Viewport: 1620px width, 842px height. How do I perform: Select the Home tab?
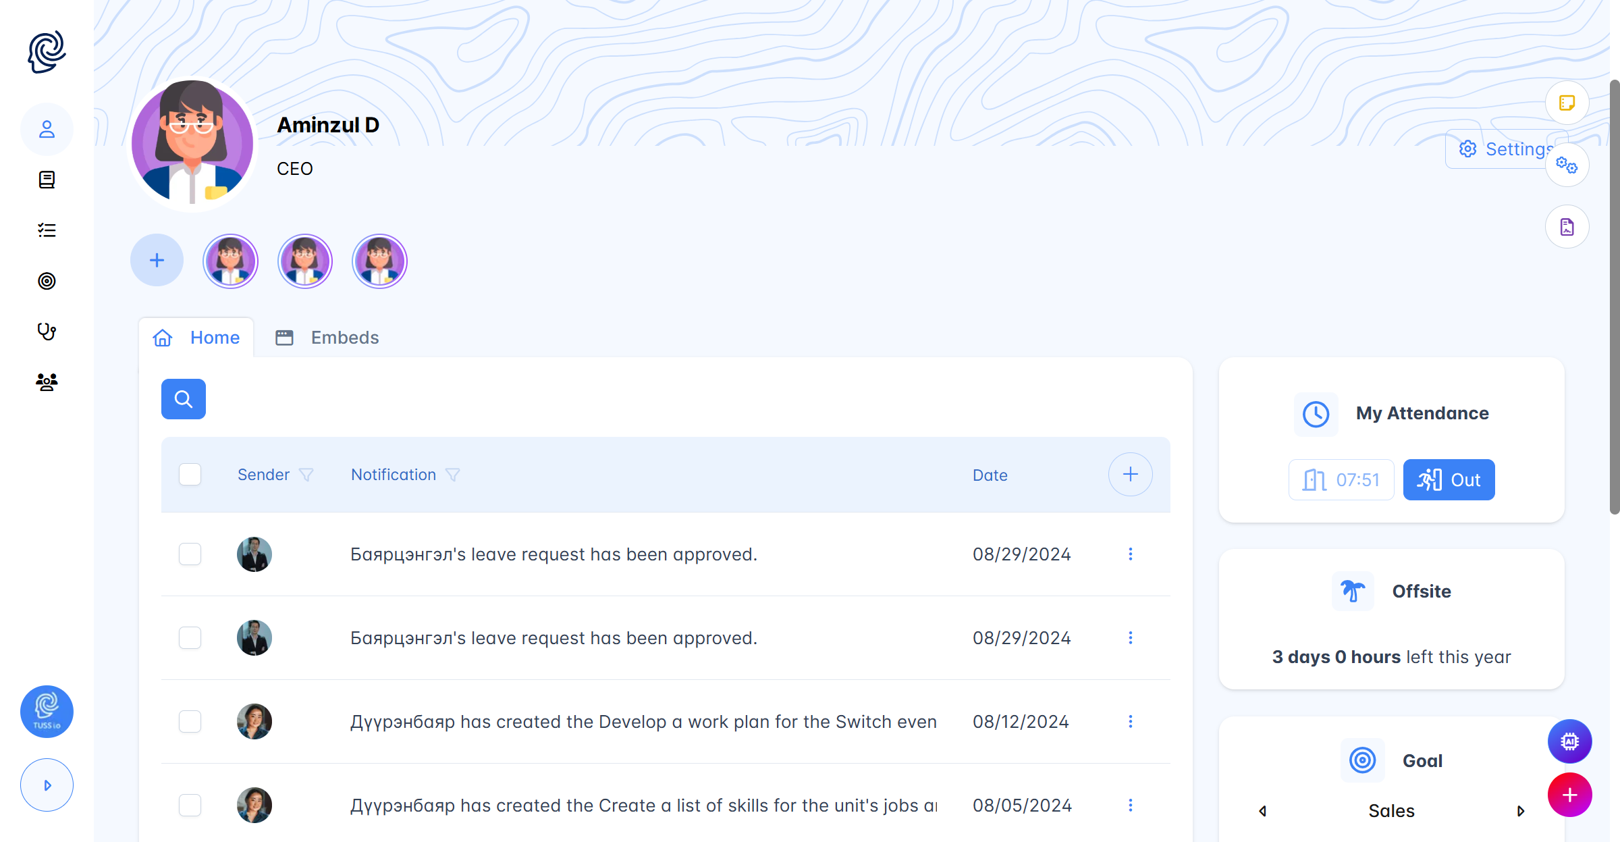click(196, 338)
